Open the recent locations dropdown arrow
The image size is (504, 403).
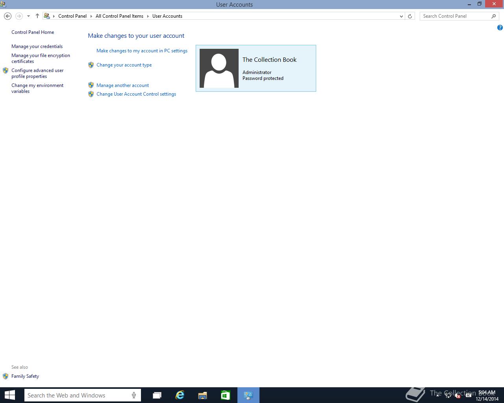pos(28,16)
